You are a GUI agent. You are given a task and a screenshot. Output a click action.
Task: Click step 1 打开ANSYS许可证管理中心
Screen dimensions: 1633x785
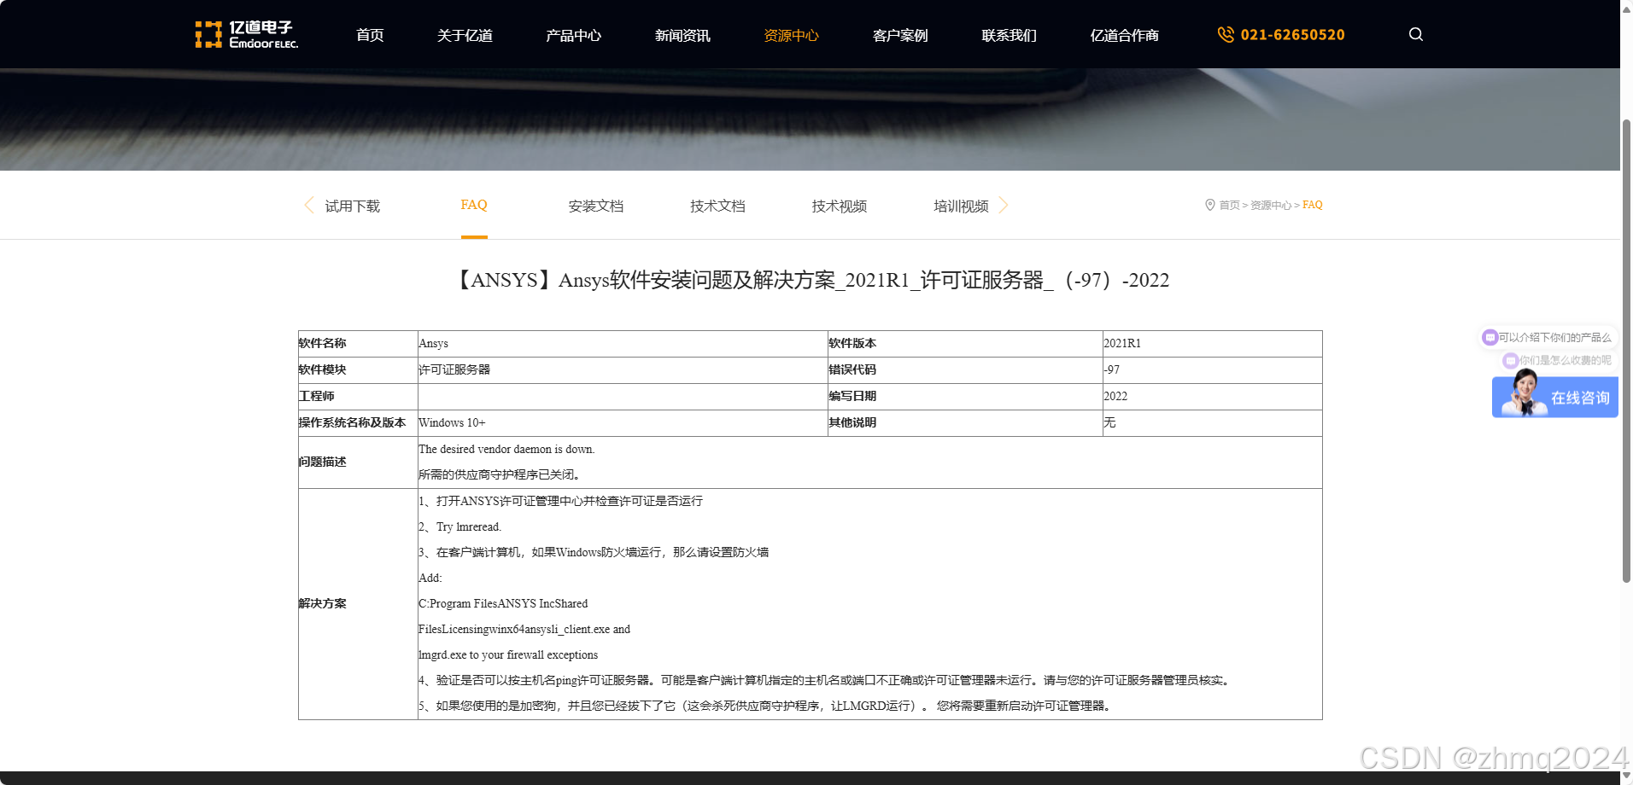click(x=561, y=501)
